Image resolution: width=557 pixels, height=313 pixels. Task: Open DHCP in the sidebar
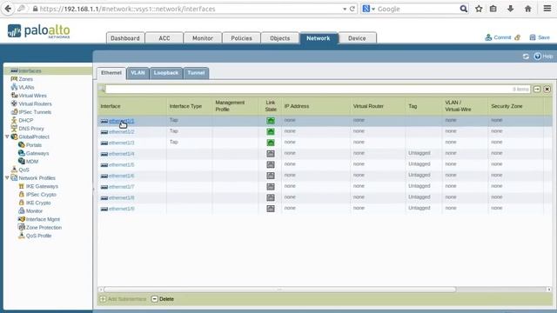(25, 120)
